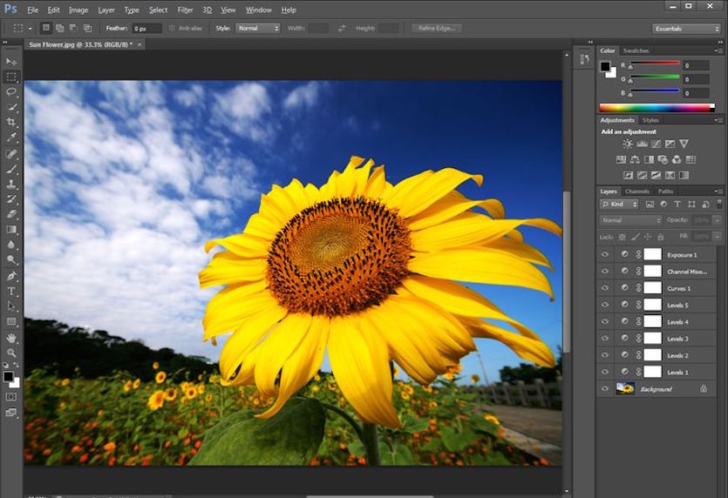Open the Filter menu
Viewport: 728px width, 498px height.
(x=185, y=10)
